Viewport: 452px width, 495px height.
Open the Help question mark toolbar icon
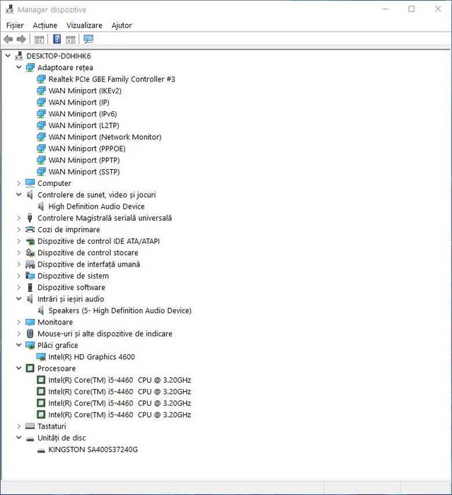tap(57, 39)
